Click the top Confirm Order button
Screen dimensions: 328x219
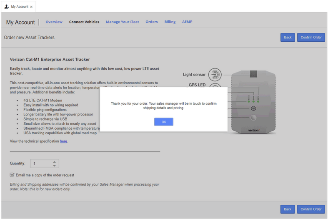click(311, 37)
